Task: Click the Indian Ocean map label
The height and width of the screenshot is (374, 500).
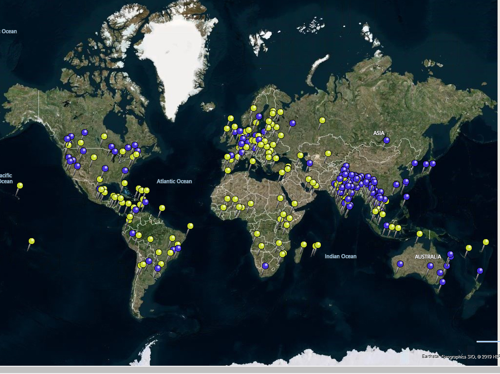Action: 340,256
